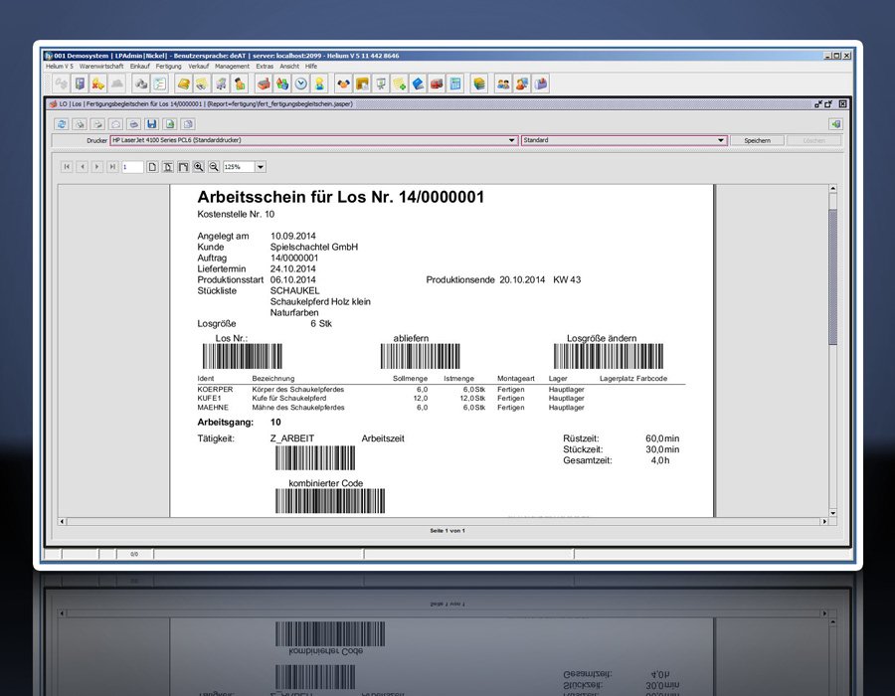The width and height of the screenshot is (895, 696).
Task: Open the red cash register icon
Action: 437,84
